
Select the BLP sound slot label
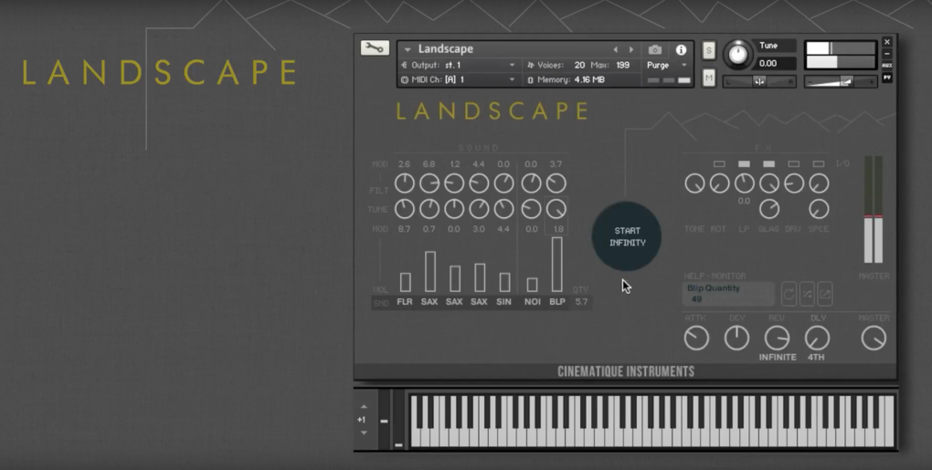coord(557,302)
